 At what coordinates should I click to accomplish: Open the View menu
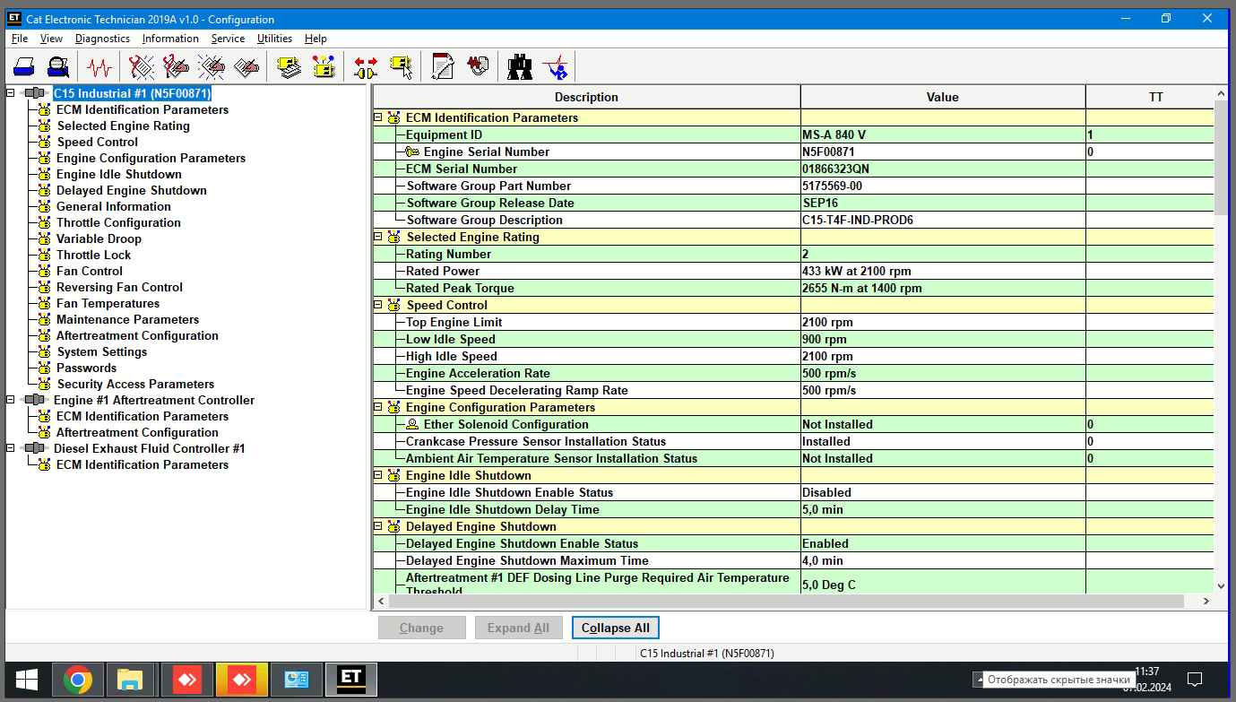point(52,39)
